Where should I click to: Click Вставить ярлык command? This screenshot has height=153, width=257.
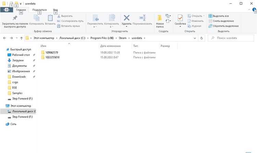coord(69,26)
